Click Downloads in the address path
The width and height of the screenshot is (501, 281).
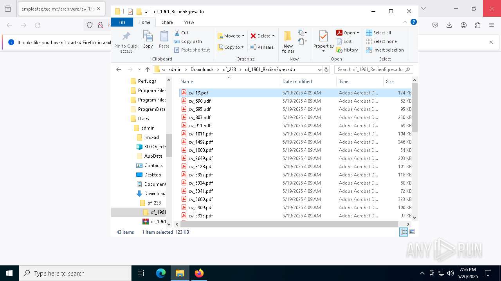point(202,69)
